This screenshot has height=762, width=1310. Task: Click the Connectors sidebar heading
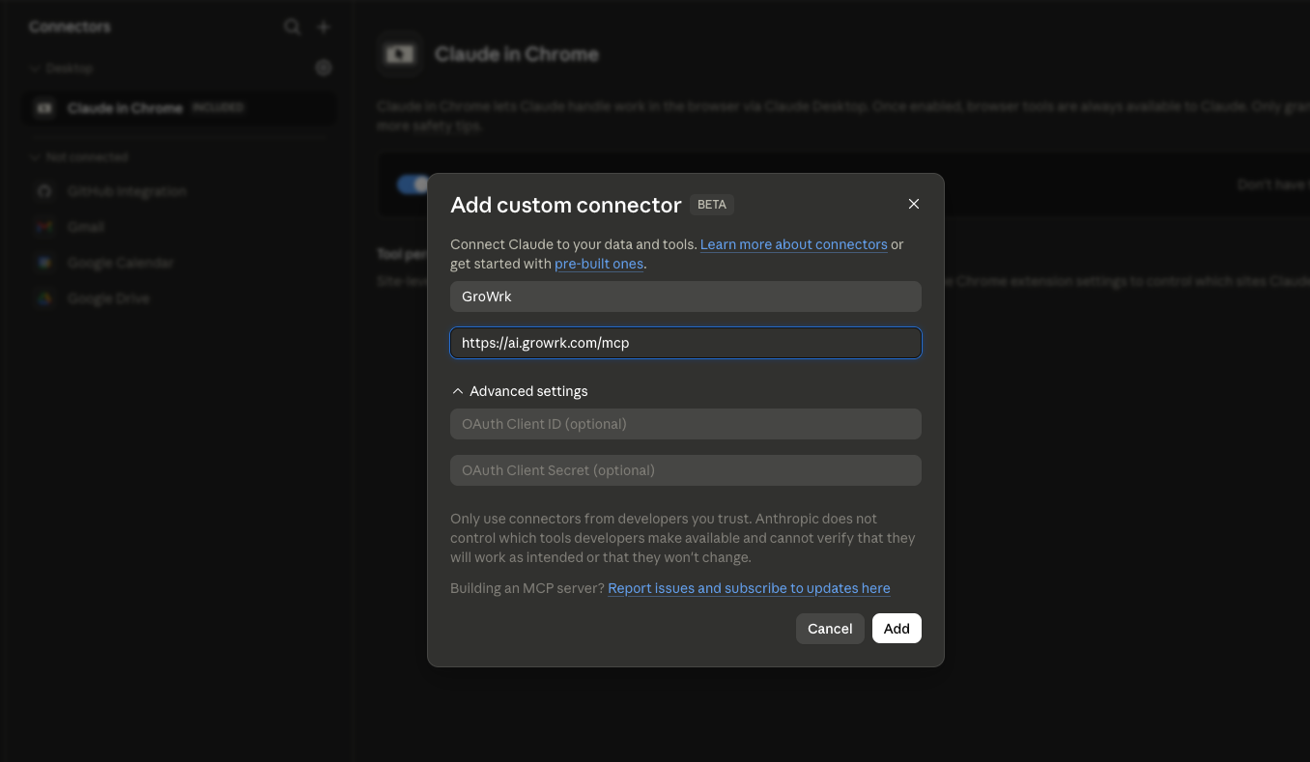click(70, 27)
